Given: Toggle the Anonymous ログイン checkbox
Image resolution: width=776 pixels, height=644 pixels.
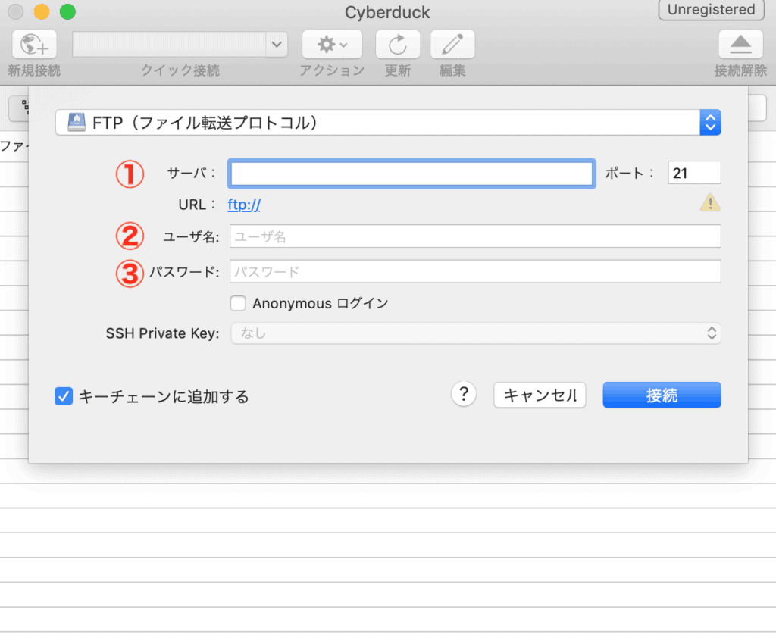Looking at the screenshot, I should tap(238, 303).
